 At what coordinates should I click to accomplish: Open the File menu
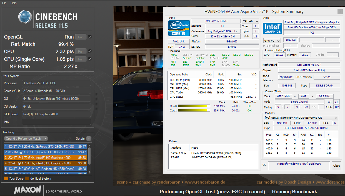[x=4, y=3]
